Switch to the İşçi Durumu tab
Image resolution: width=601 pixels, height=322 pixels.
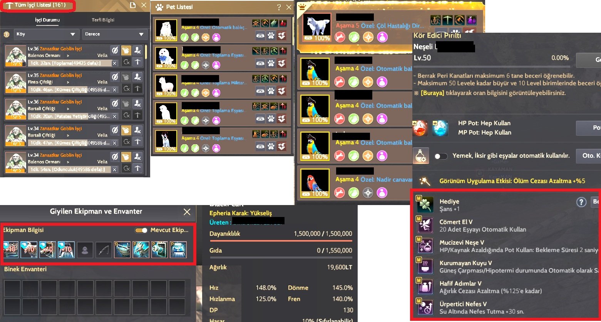[x=47, y=20]
